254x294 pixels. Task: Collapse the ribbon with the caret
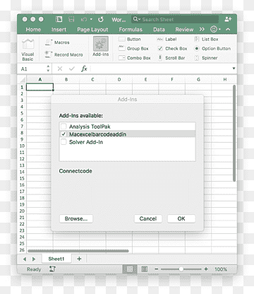(x=228, y=29)
